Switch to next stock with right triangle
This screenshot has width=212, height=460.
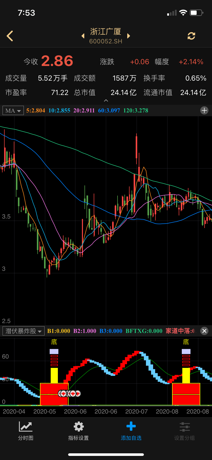pos(129,36)
